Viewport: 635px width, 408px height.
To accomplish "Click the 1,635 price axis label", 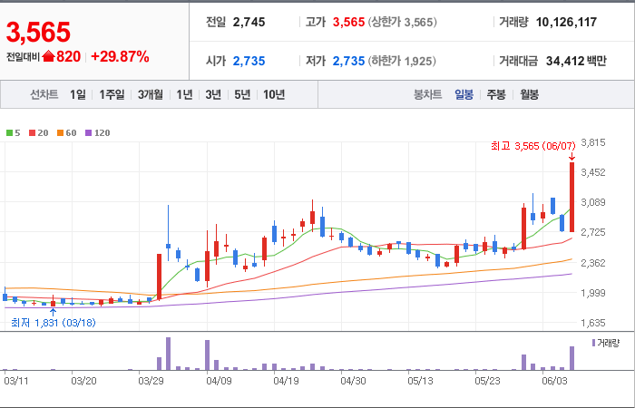I will coord(593,323).
